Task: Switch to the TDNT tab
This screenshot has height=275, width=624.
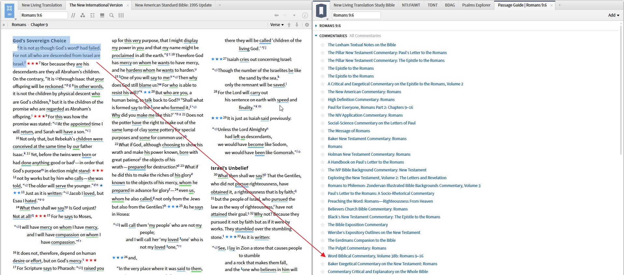Action: [x=433, y=5]
